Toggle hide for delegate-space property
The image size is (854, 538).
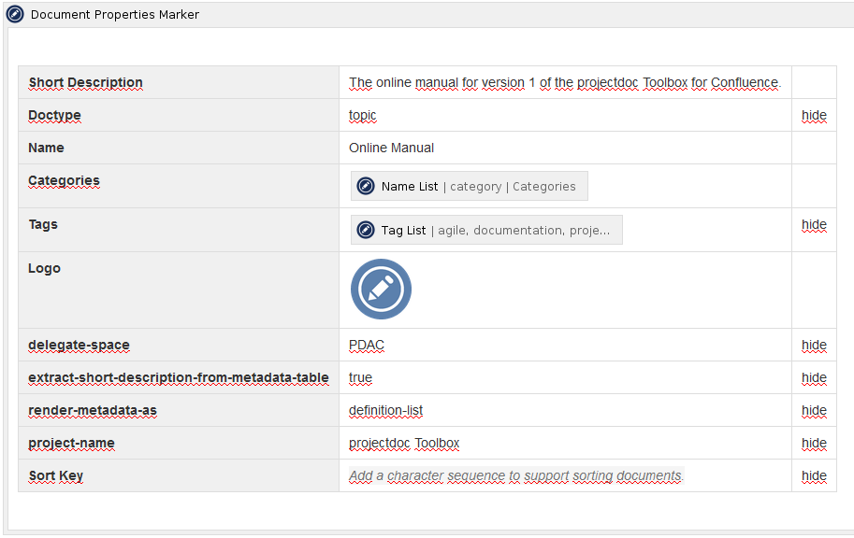point(814,346)
